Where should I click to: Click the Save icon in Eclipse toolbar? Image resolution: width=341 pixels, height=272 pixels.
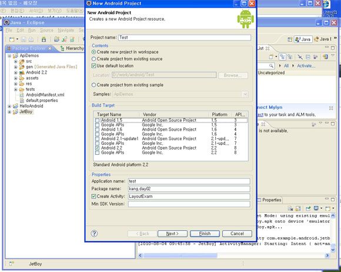coord(24,39)
